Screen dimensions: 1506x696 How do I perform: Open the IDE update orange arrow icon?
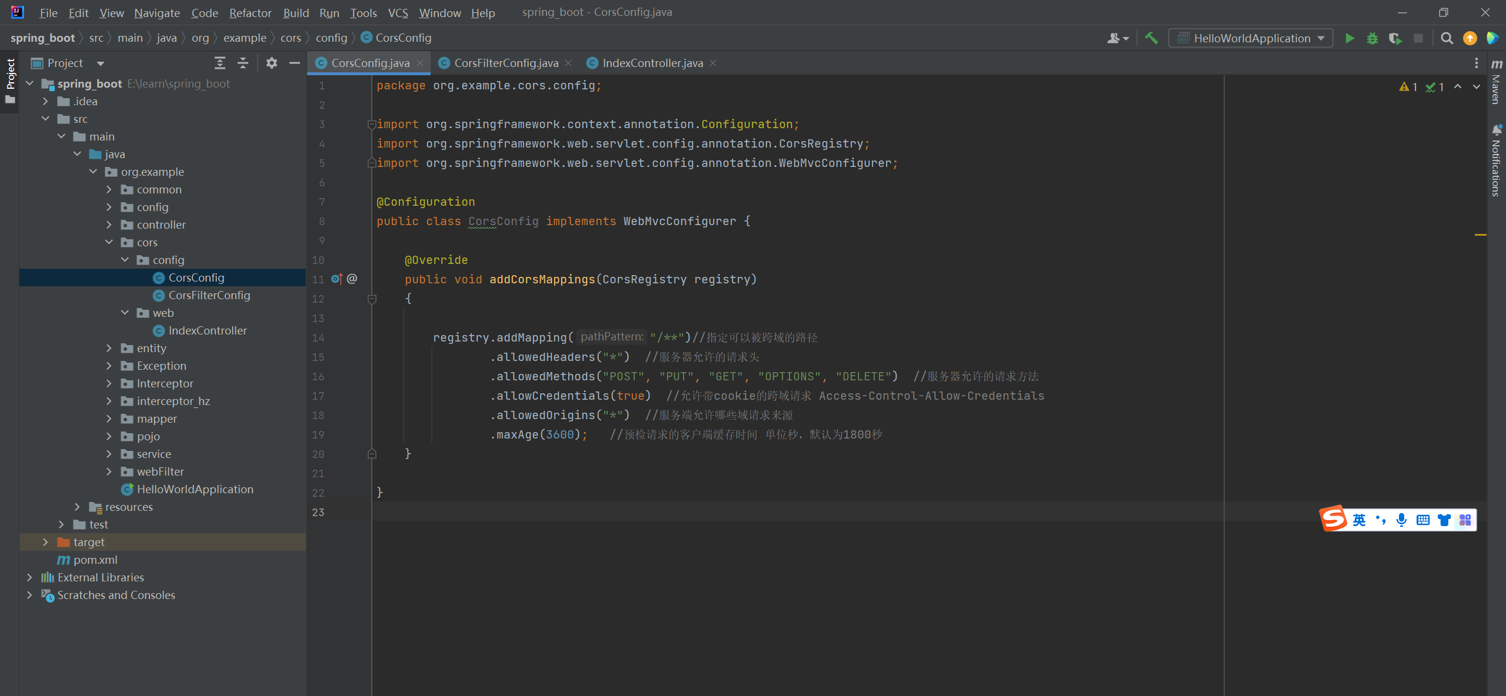(1470, 38)
